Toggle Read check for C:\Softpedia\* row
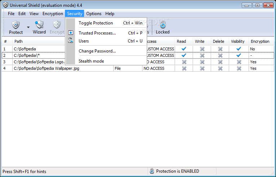The height and width of the screenshot is (177, 276). click(184, 55)
